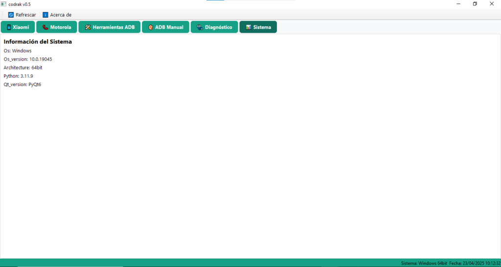This screenshot has width=501, height=267.
Task: Click the Refrescar refresh icon
Action: point(11,15)
